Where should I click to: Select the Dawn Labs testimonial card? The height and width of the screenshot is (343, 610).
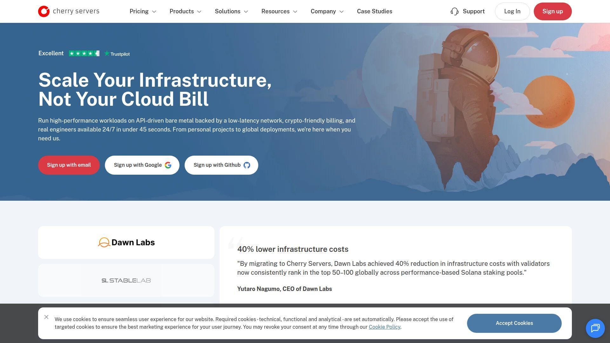(x=126, y=243)
